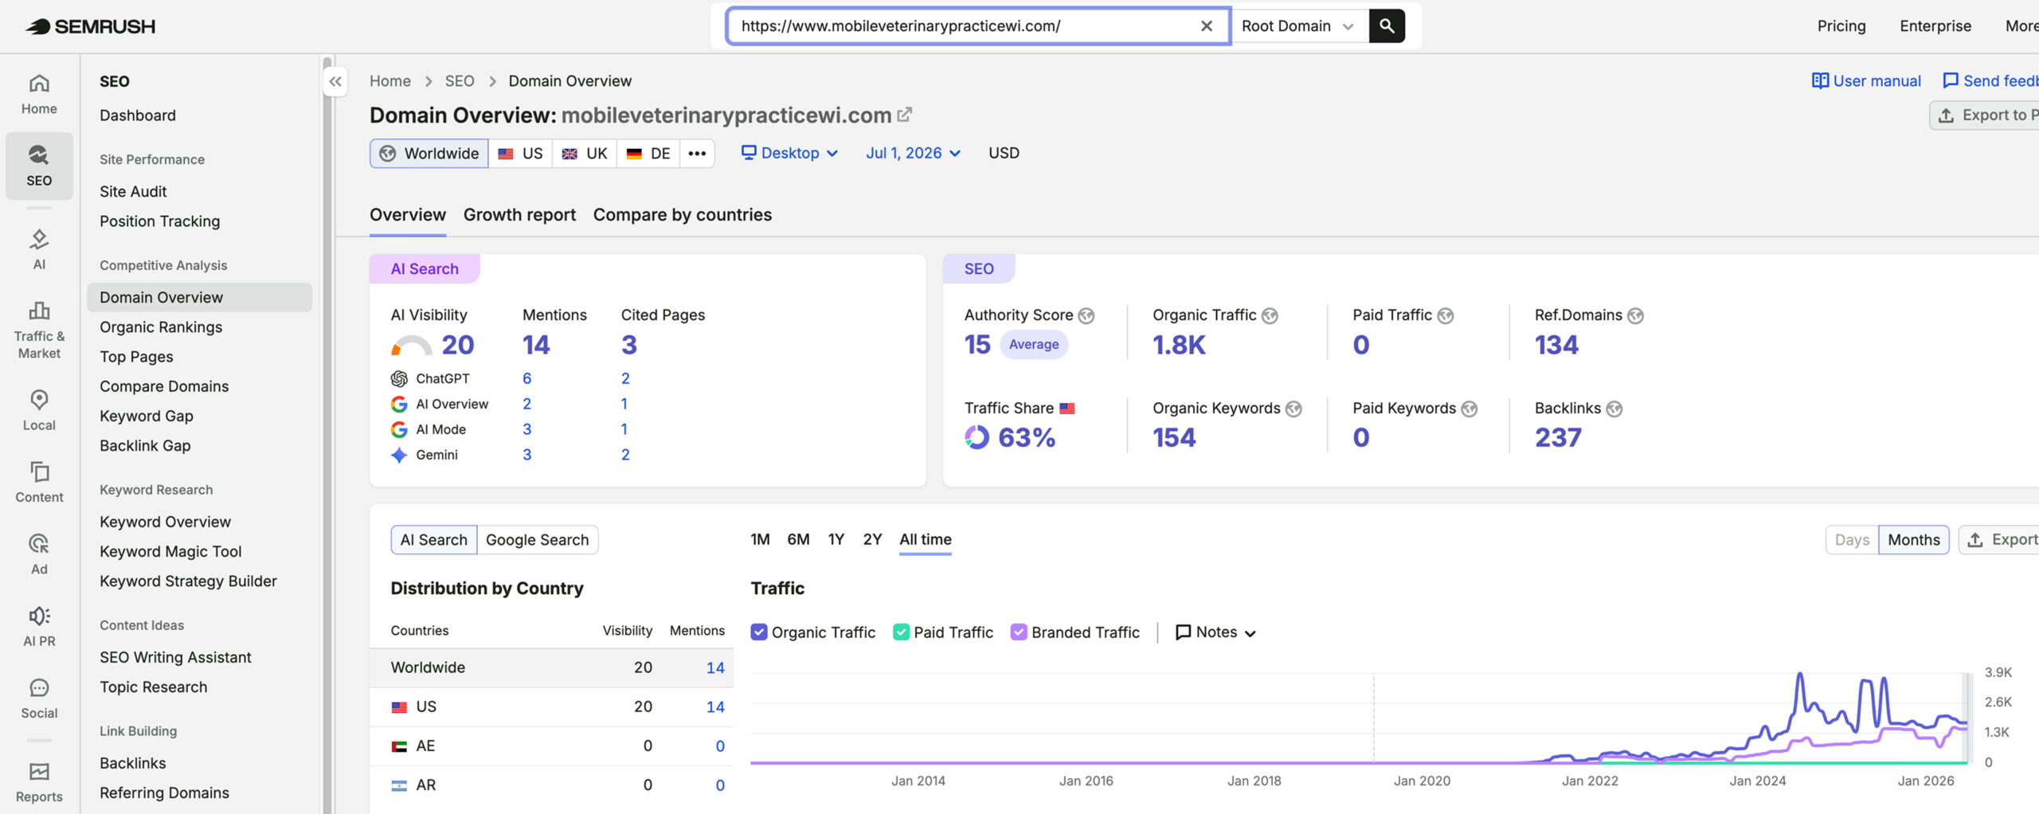Click the SEO breadcrumb
This screenshot has height=814, width=2039.
click(x=460, y=81)
